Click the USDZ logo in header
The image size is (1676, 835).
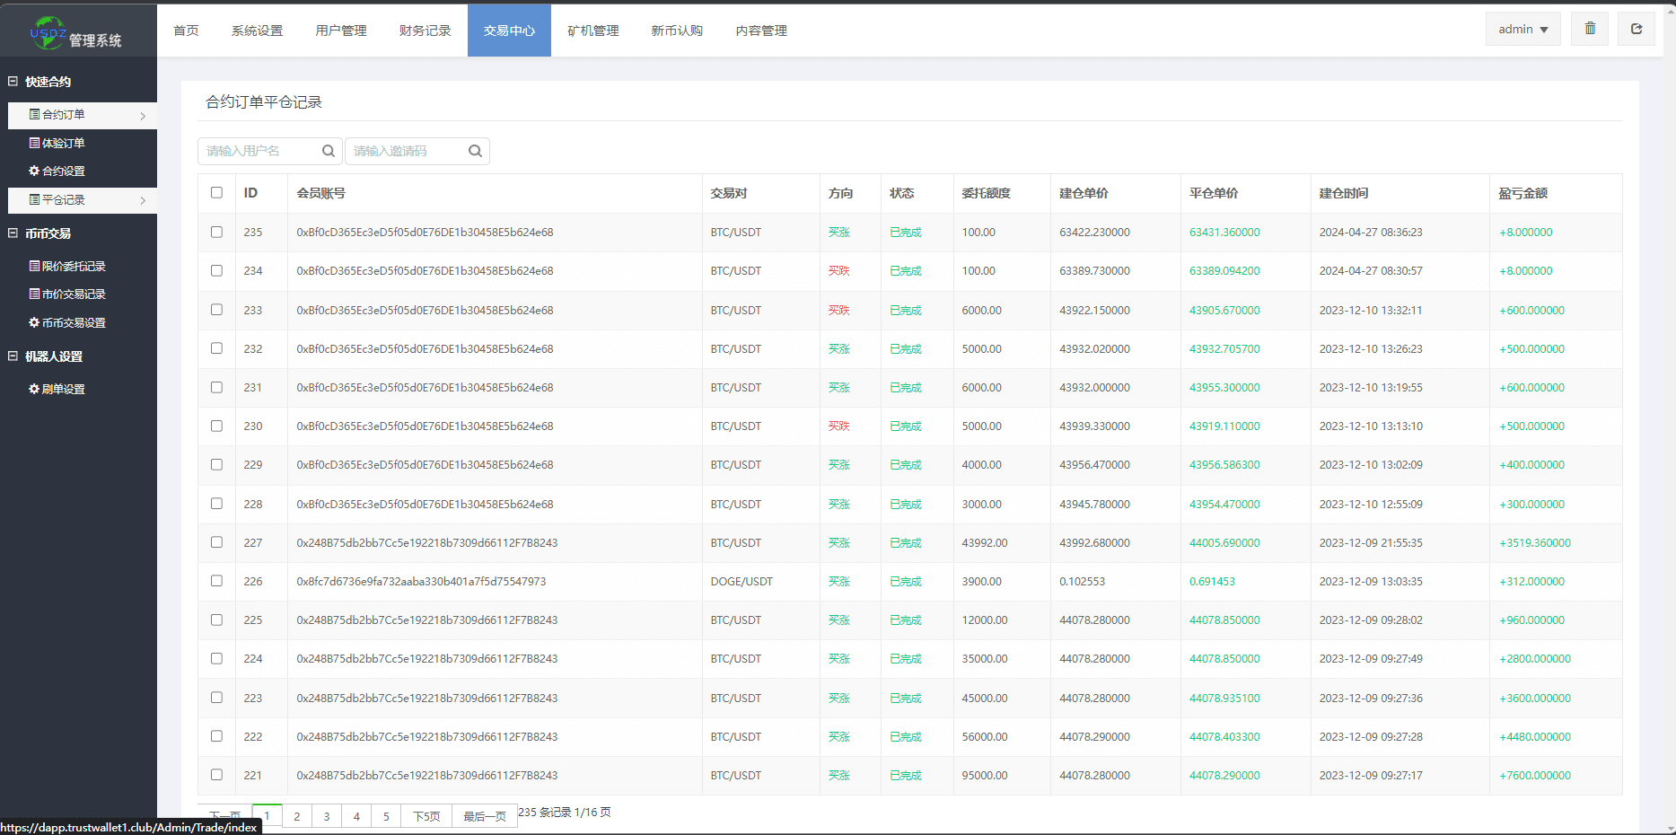pyautogui.click(x=48, y=33)
